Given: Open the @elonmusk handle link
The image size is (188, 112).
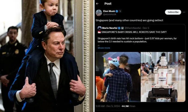Looking at the screenshot, I should pyautogui.click(x=110, y=14).
